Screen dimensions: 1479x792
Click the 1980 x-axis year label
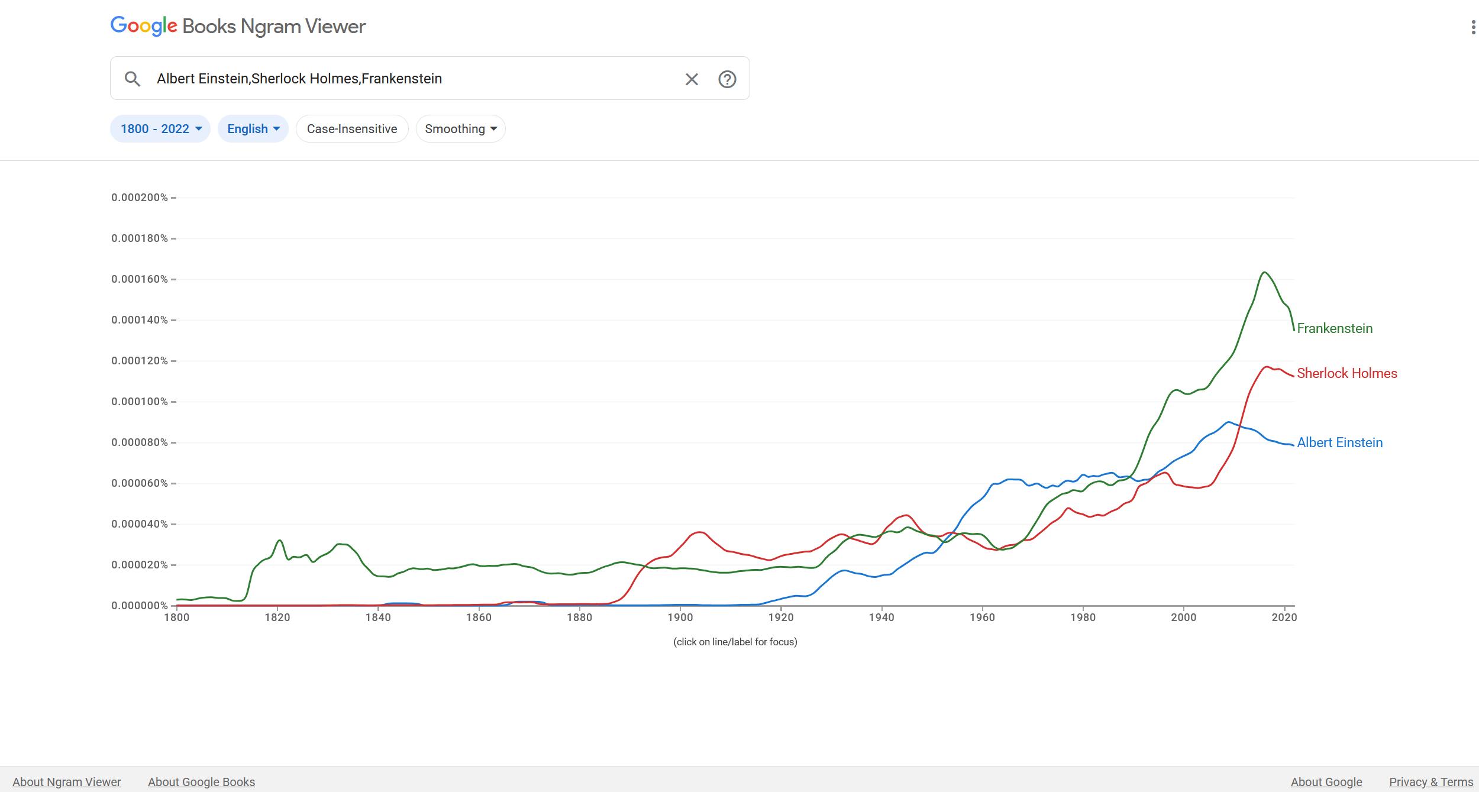click(x=1083, y=618)
